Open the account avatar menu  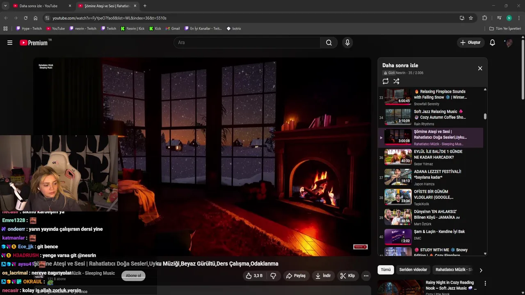tap(509, 43)
